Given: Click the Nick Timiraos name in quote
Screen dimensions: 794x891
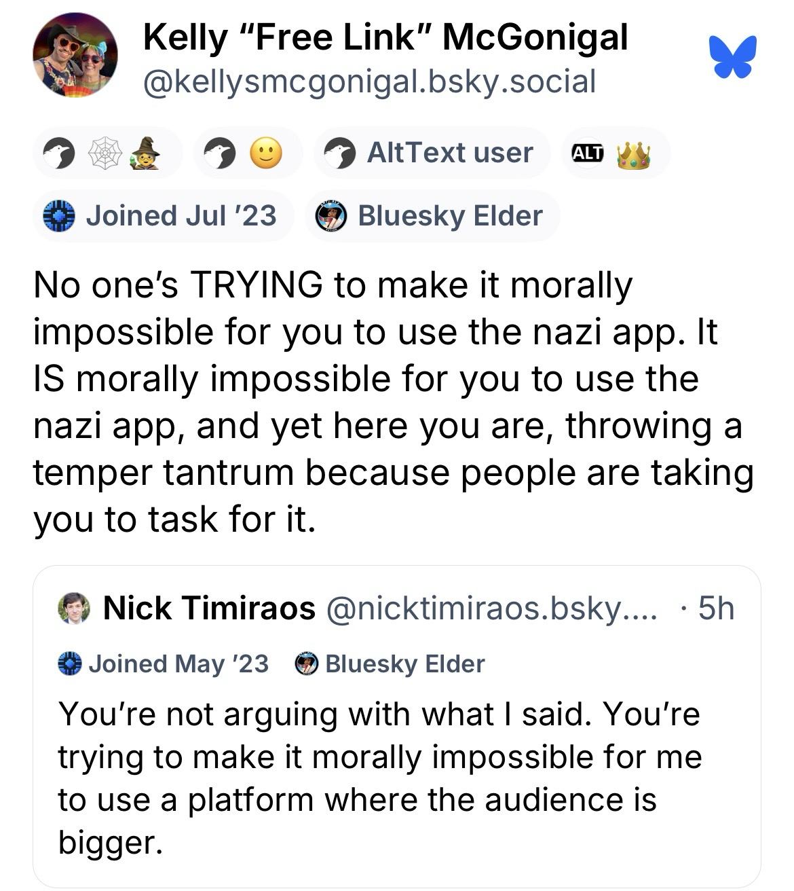Looking at the screenshot, I should coord(209,608).
